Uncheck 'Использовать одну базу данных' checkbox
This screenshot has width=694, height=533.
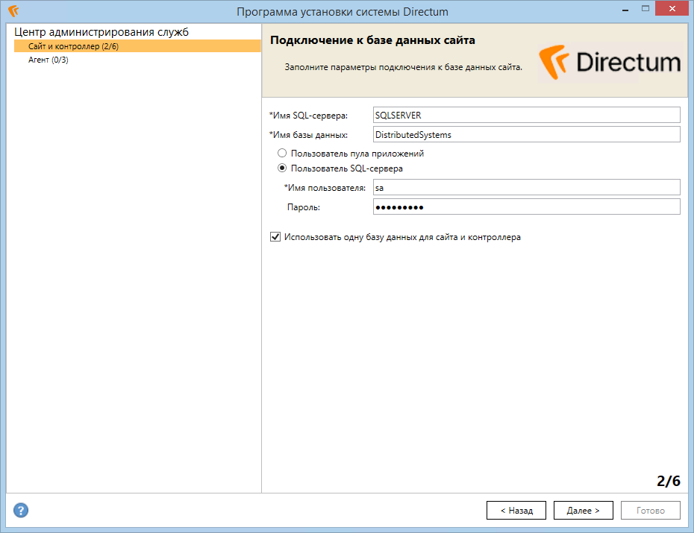pos(275,237)
